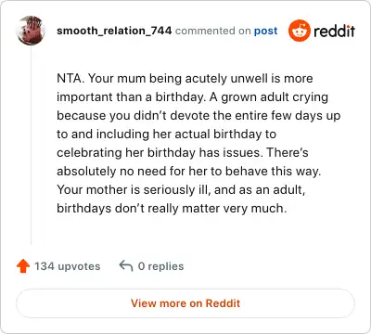Click the line "absolutely no need for her"

pos(189,171)
